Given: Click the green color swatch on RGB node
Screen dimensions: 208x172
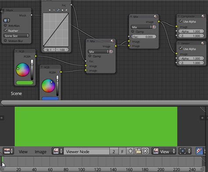Looking at the screenshot, I should click(25, 83).
